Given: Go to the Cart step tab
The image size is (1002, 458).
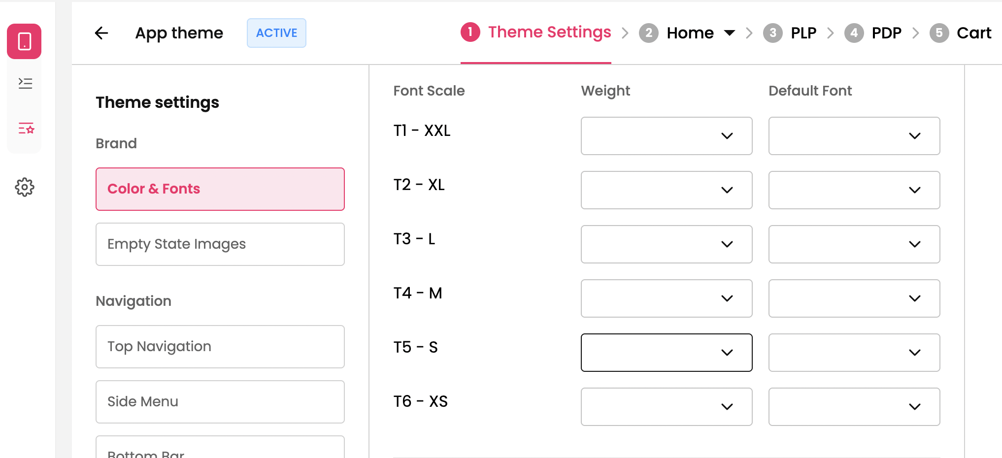Looking at the screenshot, I should 973,33.
